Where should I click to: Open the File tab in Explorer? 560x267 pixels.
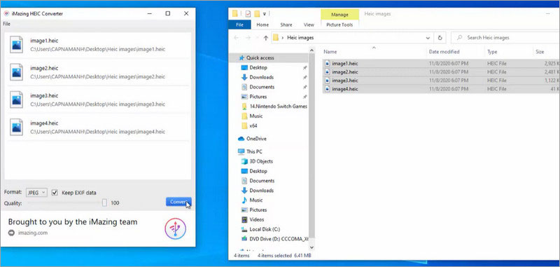coord(239,25)
